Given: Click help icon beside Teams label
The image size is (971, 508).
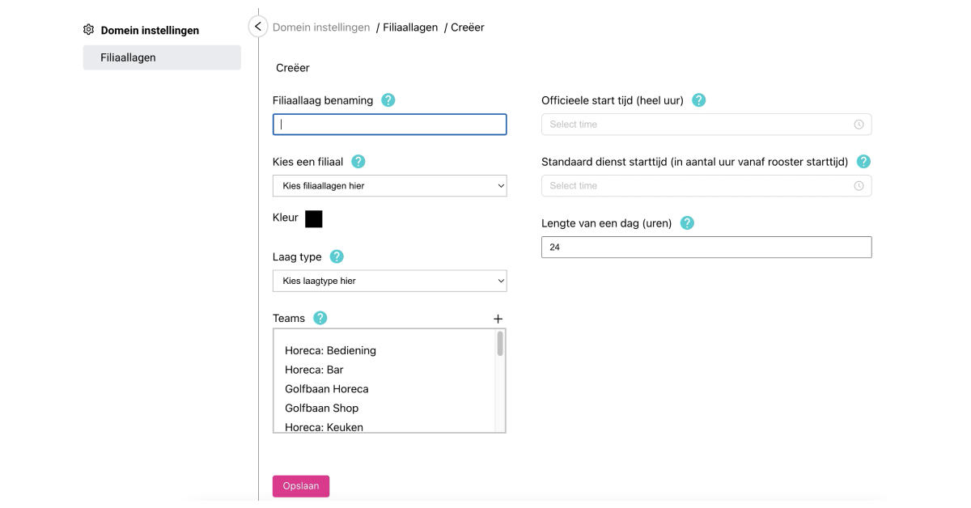Looking at the screenshot, I should click(x=320, y=318).
